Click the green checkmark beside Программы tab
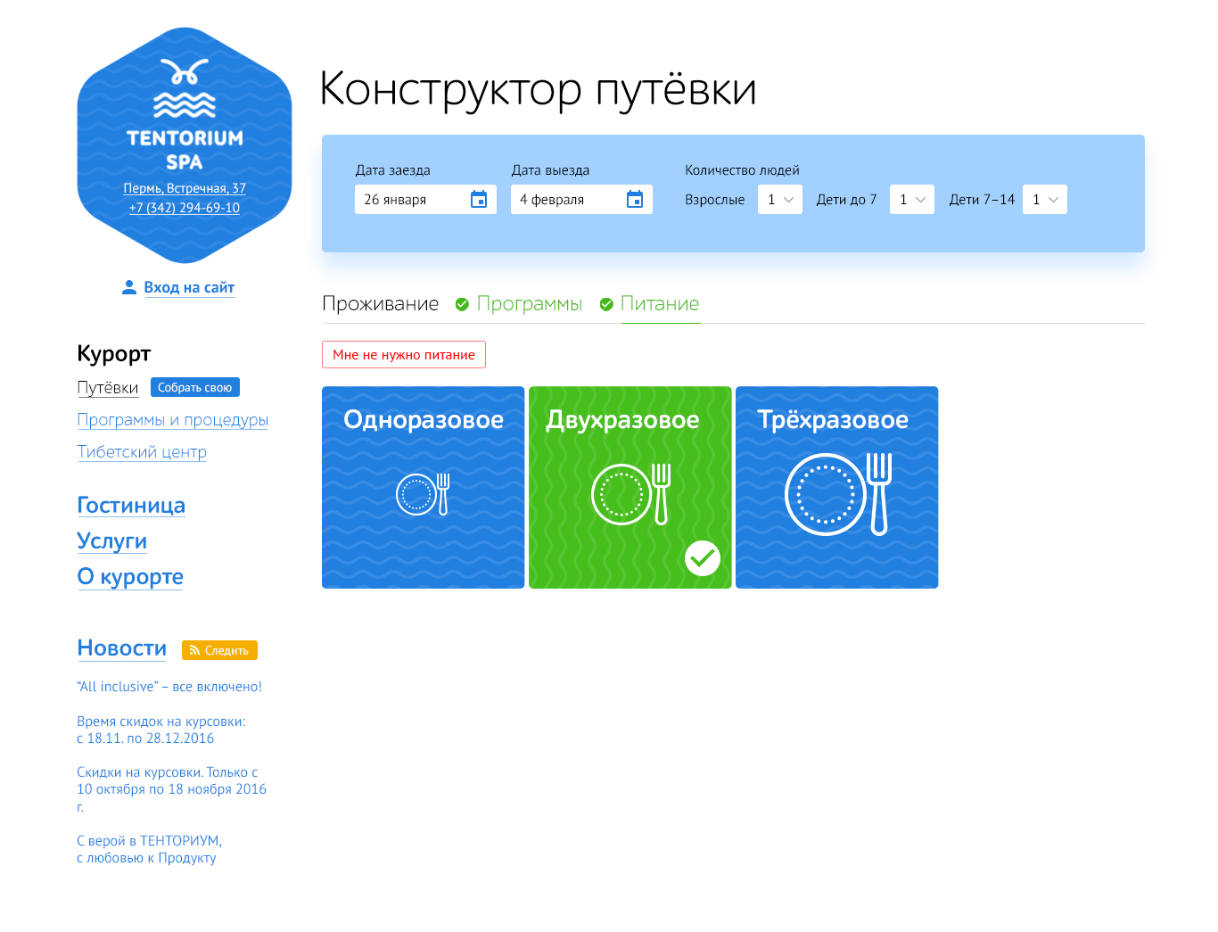This screenshot has height=932, width=1218. point(462,304)
